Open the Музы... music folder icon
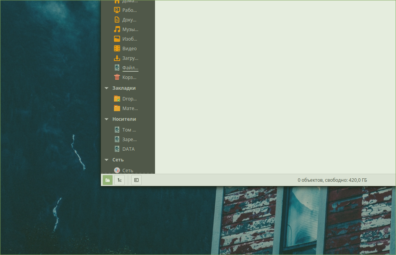Viewport: 396px width, 255px height. [x=117, y=29]
